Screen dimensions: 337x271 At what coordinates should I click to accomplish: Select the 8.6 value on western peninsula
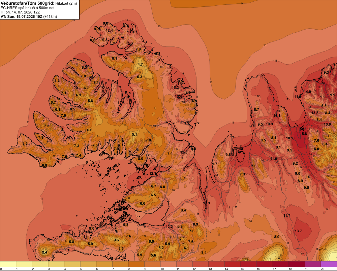[x=25, y=143]
